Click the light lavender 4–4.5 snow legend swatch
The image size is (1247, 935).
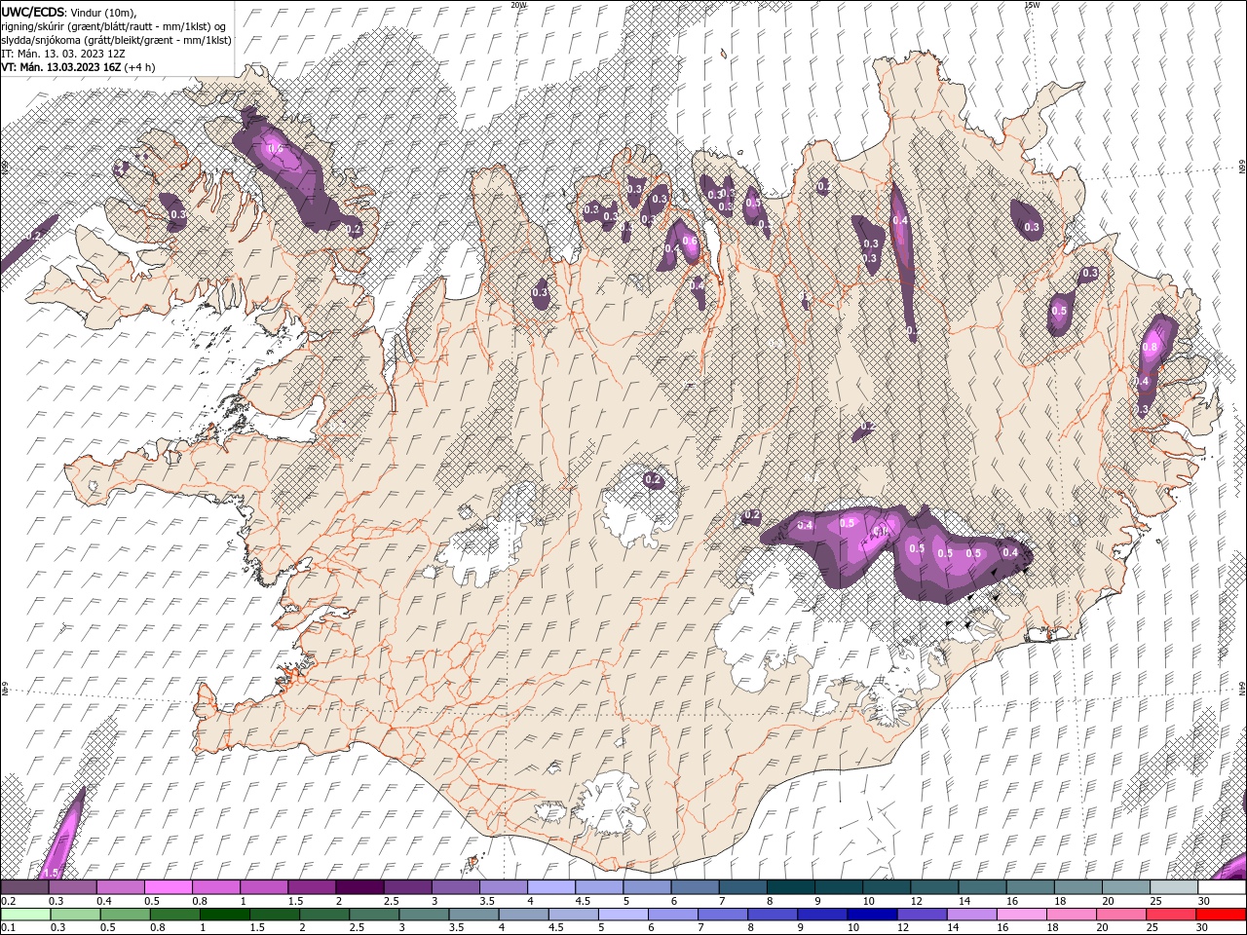[x=551, y=887]
